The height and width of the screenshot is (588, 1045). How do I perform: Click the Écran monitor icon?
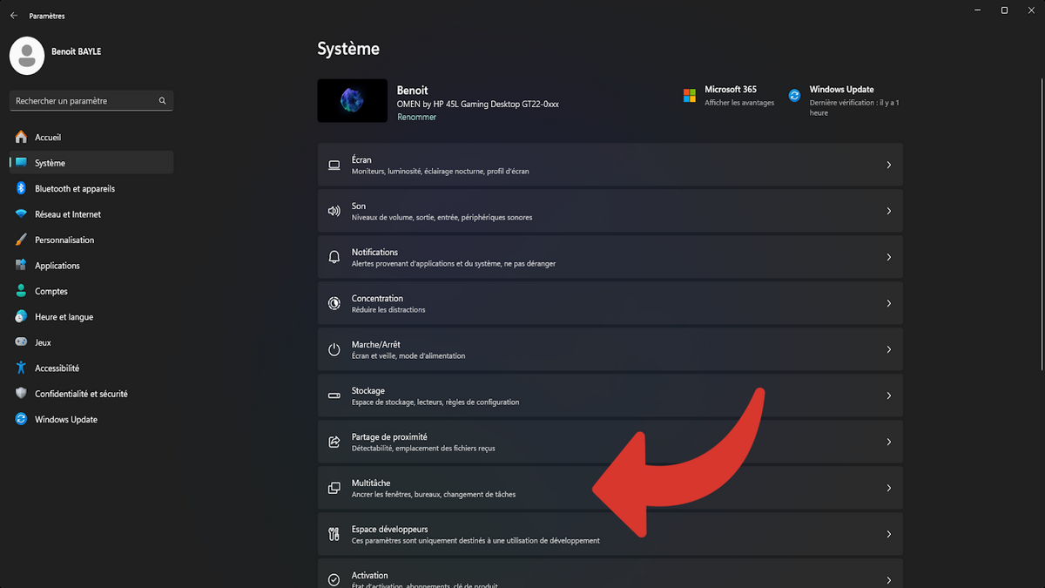coord(334,166)
